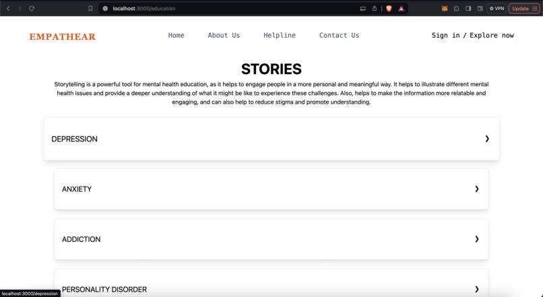Open the extensions puzzle icon

coord(456,9)
